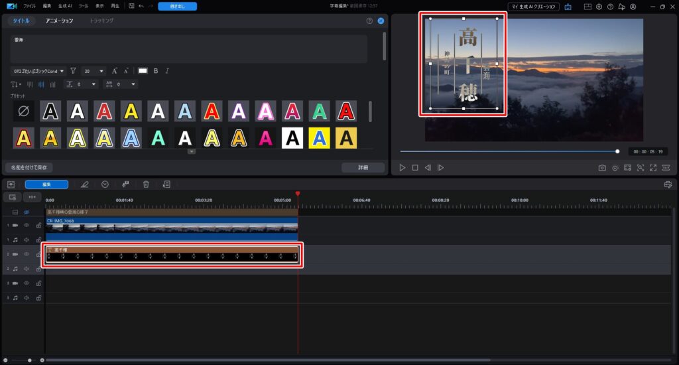Image resolution: width=679 pixels, height=365 pixels.
Task: Take a snapshot with the camera icon
Action: 602,168
